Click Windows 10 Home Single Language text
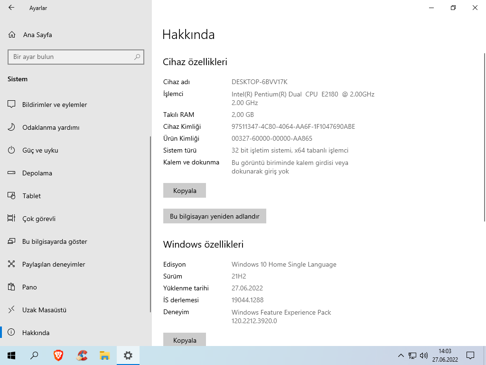The height and width of the screenshot is (365, 486). coord(284,264)
